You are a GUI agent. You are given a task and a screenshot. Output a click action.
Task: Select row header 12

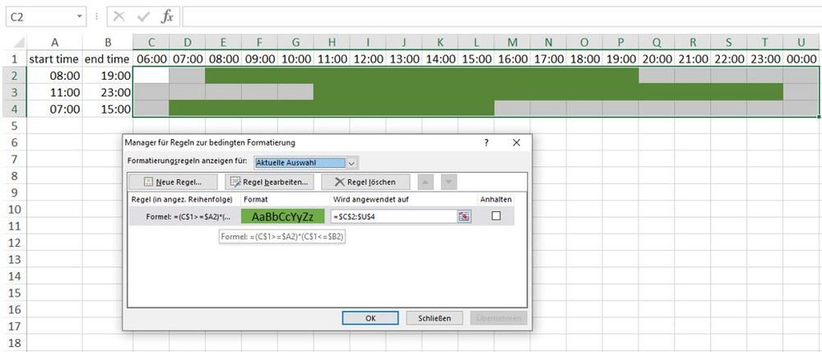coord(14,243)
